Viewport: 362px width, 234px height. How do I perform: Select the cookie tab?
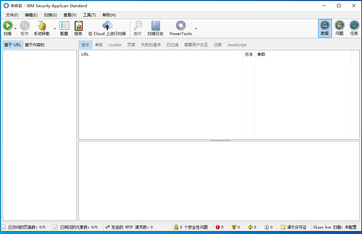pos(115,45)
